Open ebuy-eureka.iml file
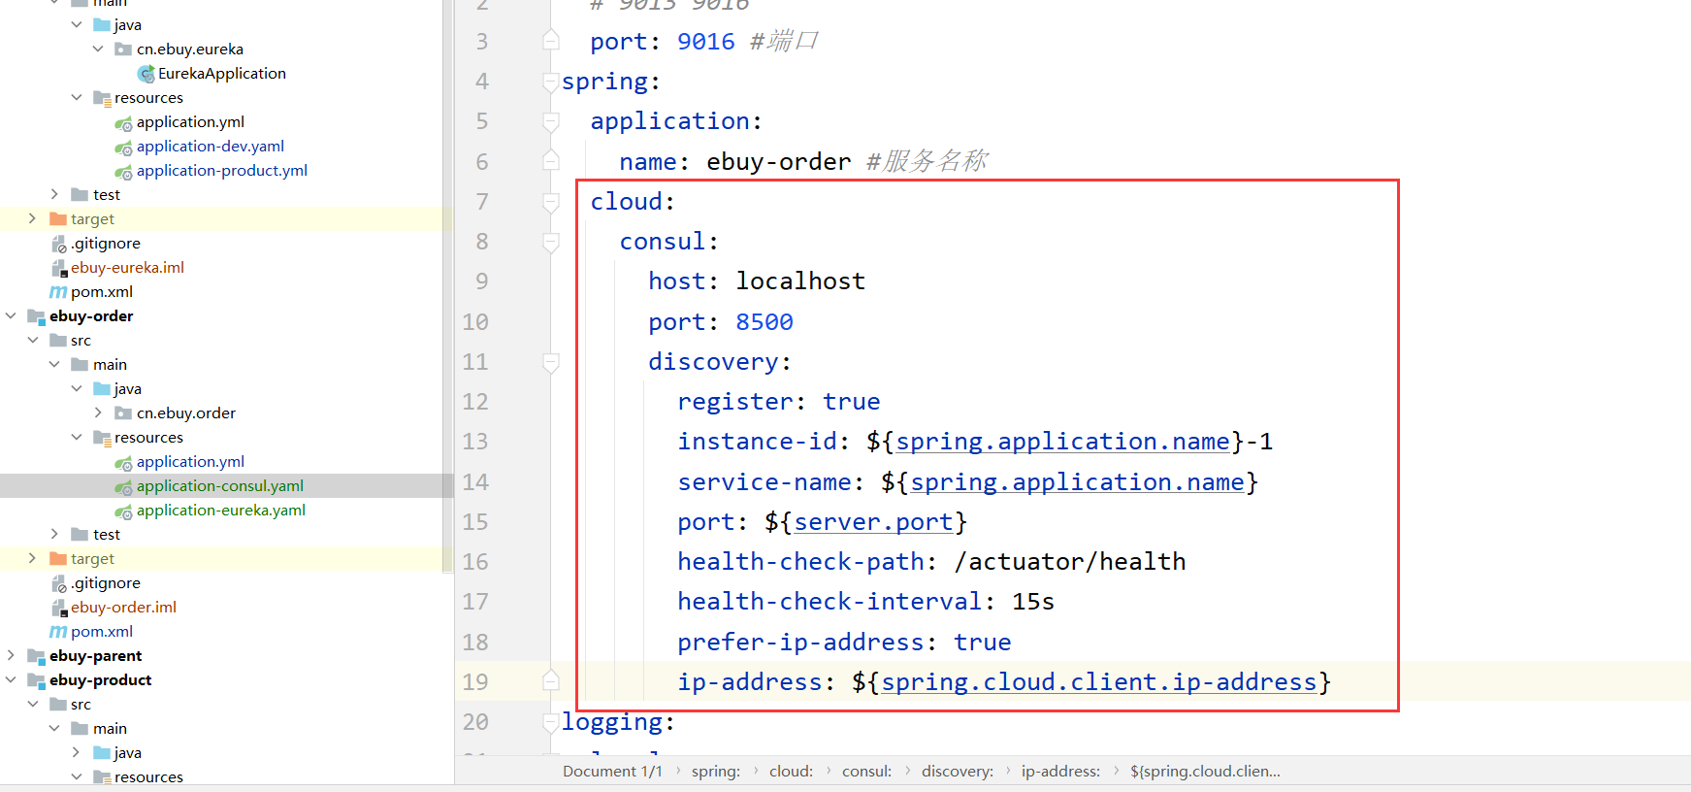Viewport: 1691px width, 792px height. [x=127, y=268]
